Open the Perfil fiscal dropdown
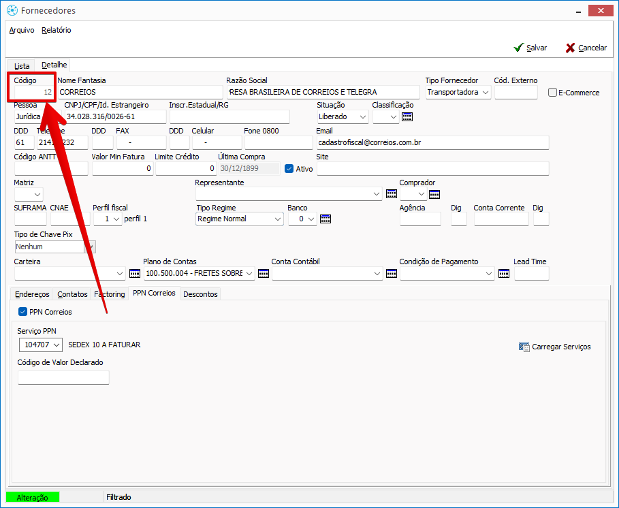The image size is (619, 508). 116,219
